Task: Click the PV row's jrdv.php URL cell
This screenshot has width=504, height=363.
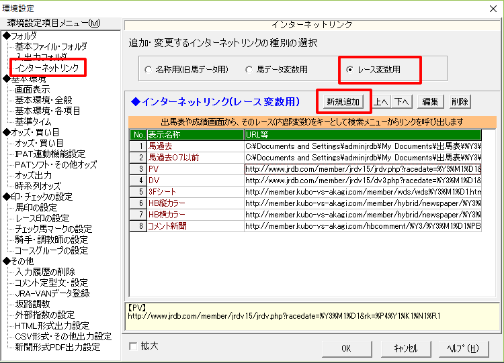Action: (363, 169)
